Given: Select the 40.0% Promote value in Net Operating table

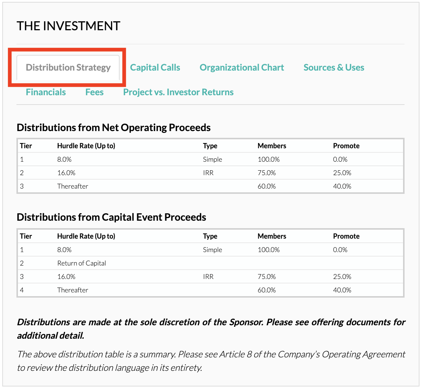Looking at the screenshot, I should pyautogui.click(x=342, y=186).
